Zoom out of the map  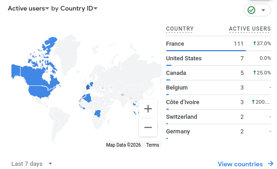click(x=148, y=127)
